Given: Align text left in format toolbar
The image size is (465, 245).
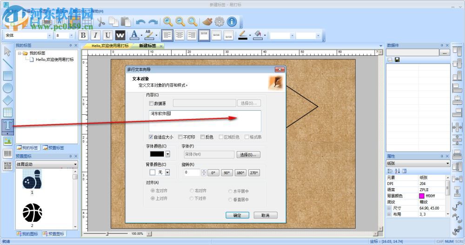Looking at the screenshot, I should point(167,35).
